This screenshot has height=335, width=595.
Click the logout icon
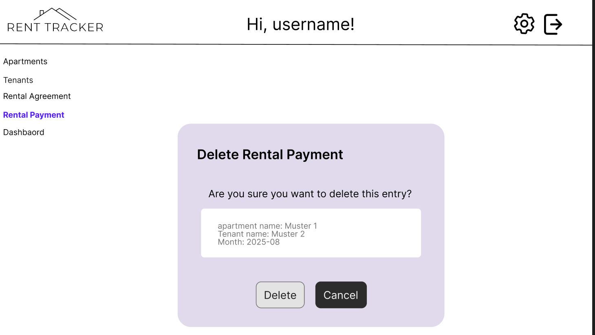(553, 24)
